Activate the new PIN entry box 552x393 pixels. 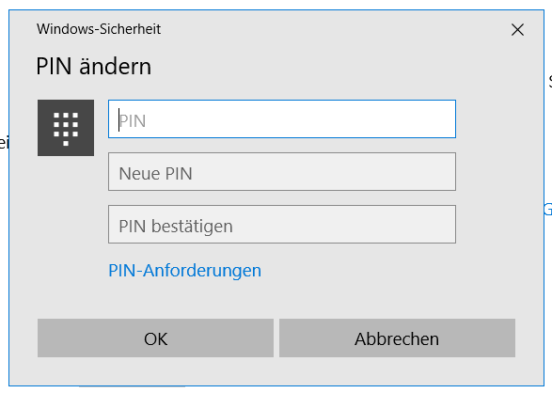282,172
